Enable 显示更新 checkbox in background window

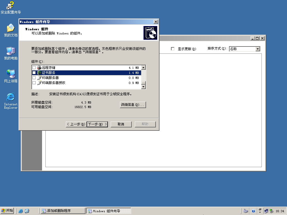pyautogui.click(x=173, y=49)
